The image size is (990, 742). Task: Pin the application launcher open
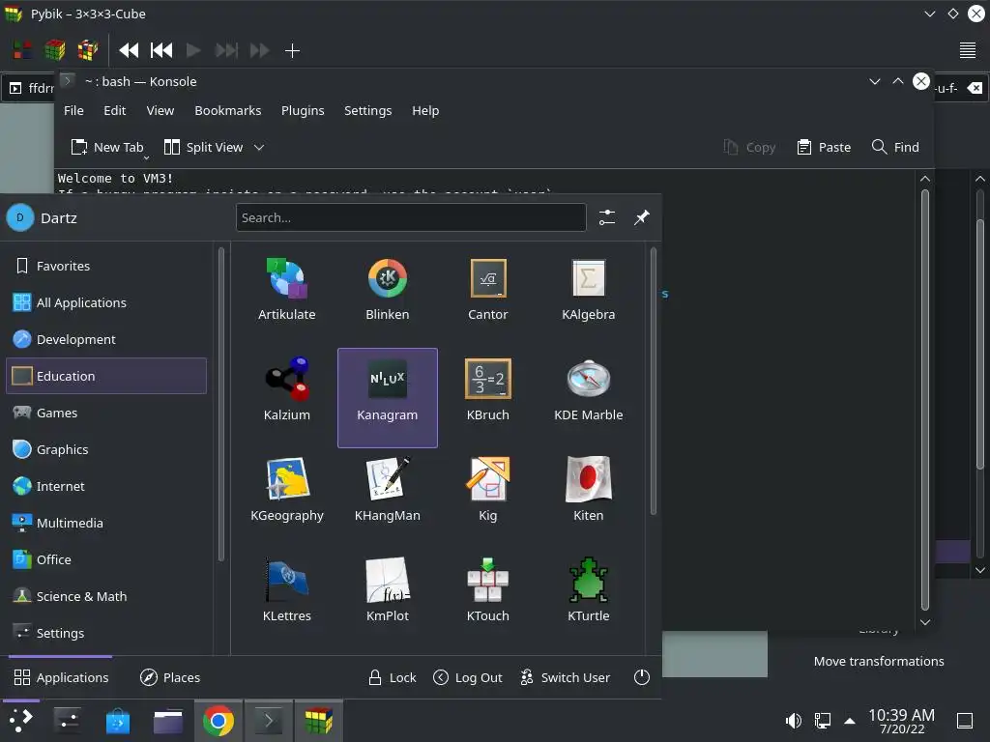pos(642,217)
